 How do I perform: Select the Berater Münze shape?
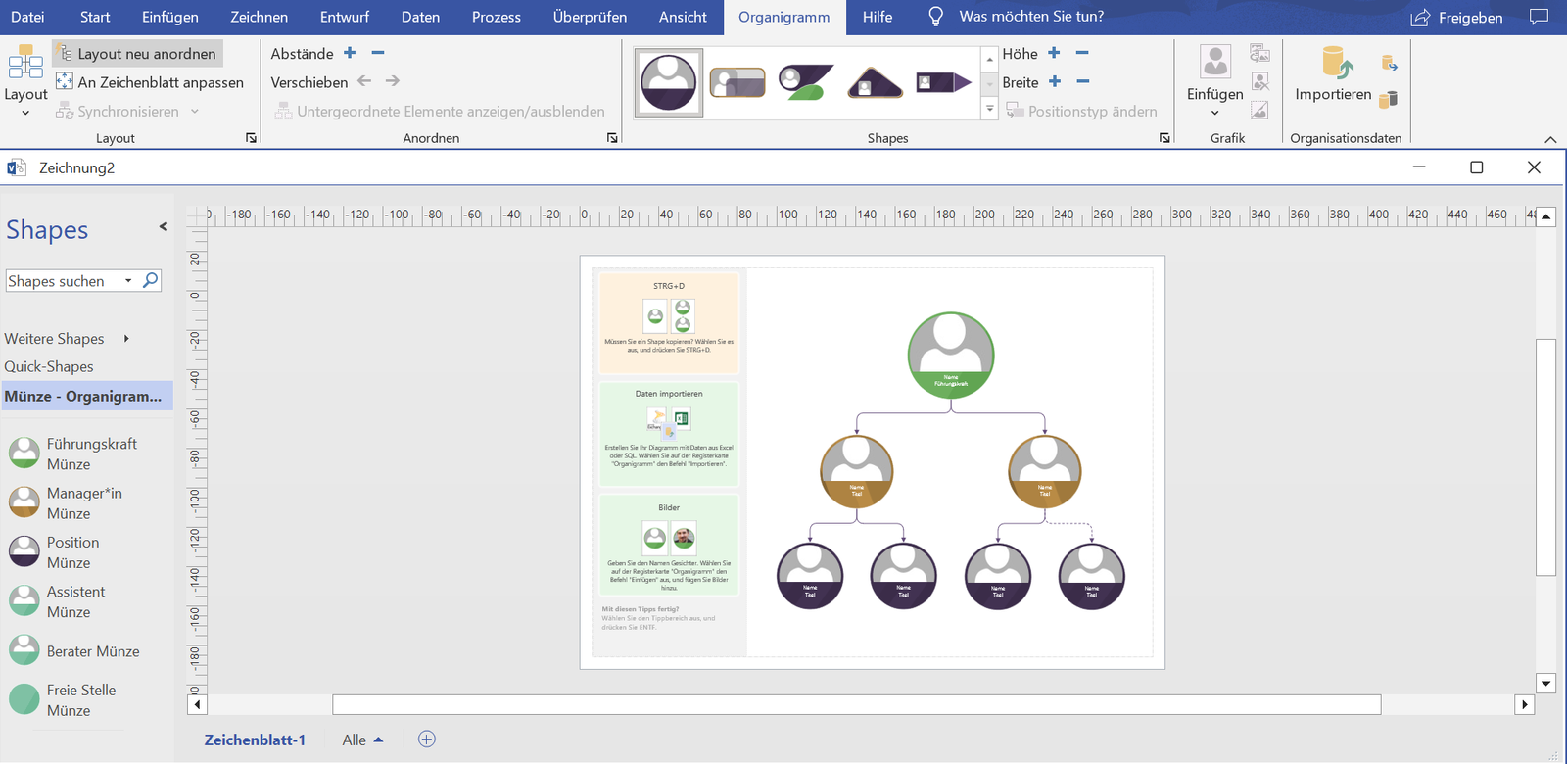pos(74,651)
